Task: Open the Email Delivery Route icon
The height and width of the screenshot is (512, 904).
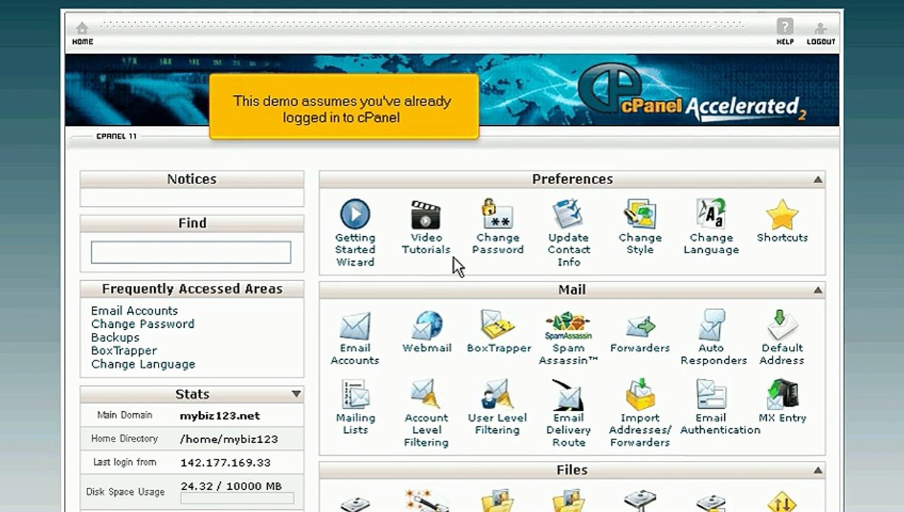Action: pos(568,395)
